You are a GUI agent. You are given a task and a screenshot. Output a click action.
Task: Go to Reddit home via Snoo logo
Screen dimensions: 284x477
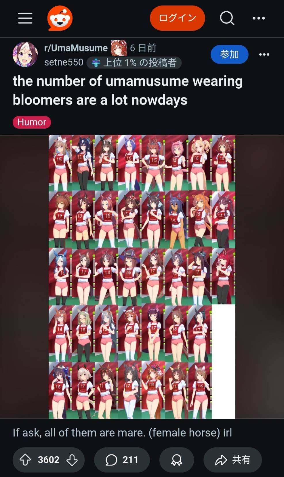click(x=60, y=18)
